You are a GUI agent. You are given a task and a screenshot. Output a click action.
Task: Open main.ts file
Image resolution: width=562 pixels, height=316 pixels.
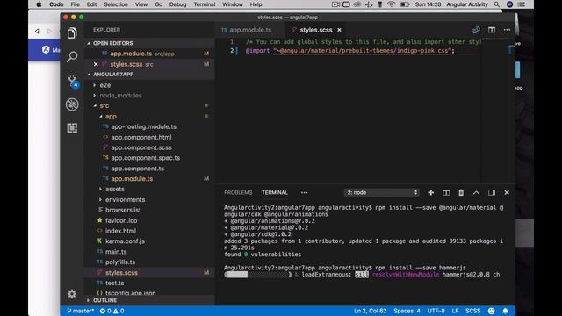click(x=116, y=252)
